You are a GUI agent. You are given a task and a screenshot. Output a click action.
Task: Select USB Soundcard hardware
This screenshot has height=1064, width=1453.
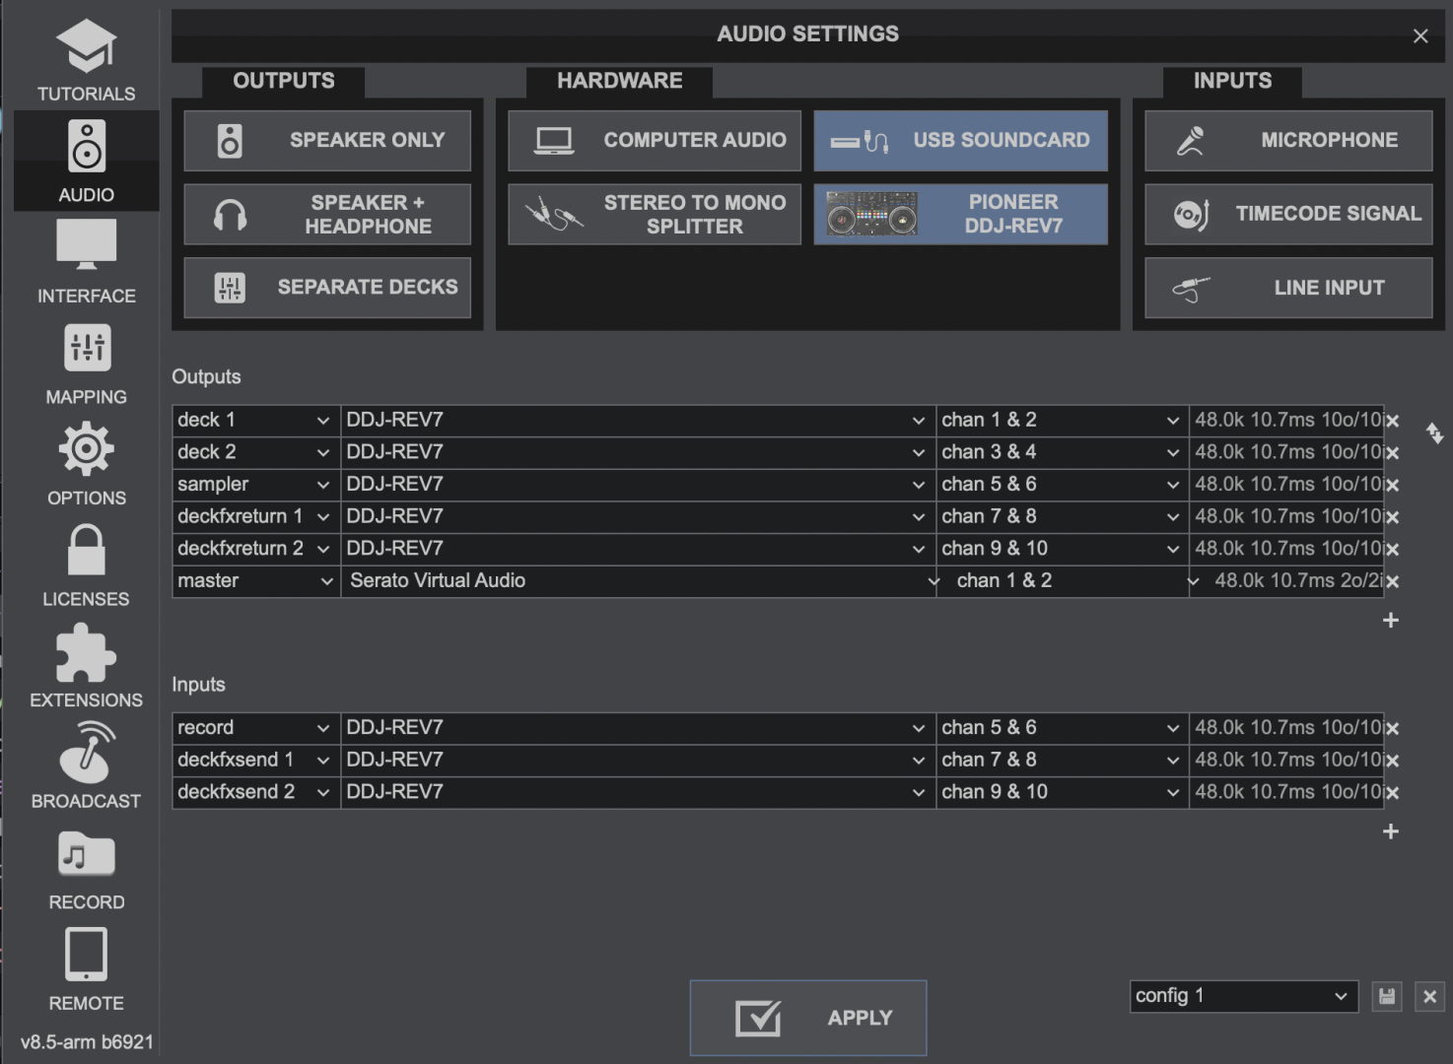(x=960, y=141)
